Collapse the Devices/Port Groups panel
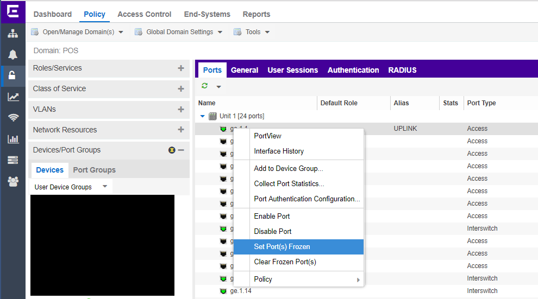This screenshot has height=299, width=538. point(181,150)
